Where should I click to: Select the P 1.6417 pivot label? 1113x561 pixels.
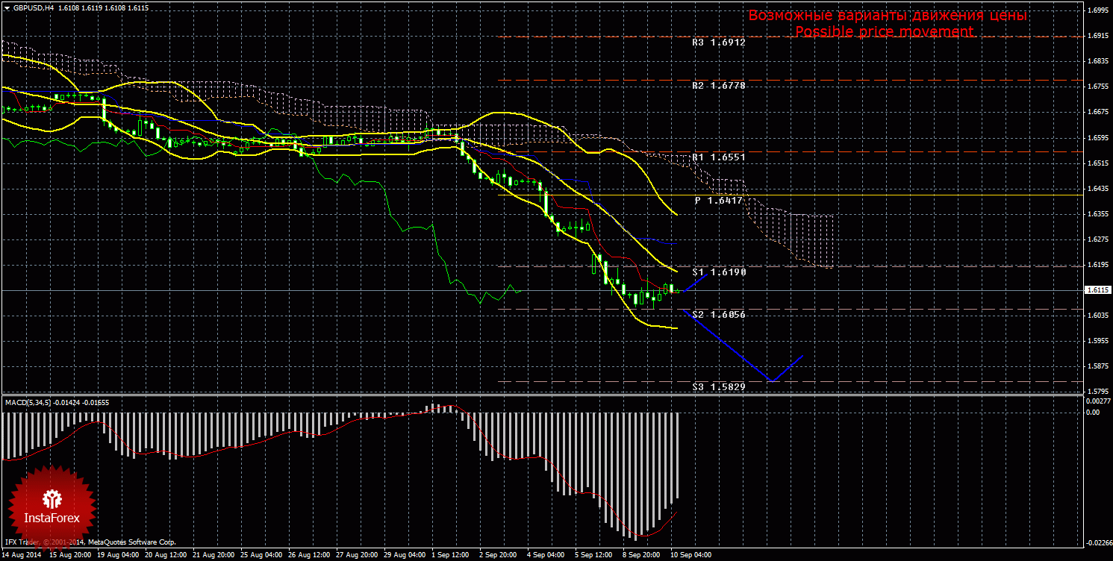pyautogui.click(x=720, y=201)
